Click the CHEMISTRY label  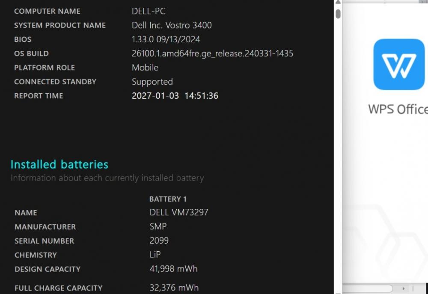tap(36, 255)
